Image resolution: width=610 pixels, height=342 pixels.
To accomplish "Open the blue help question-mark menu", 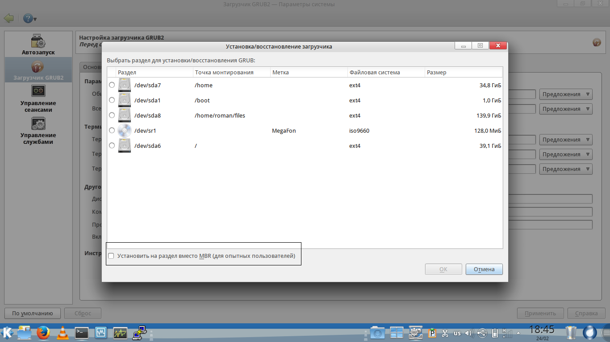I will (30, 19).
